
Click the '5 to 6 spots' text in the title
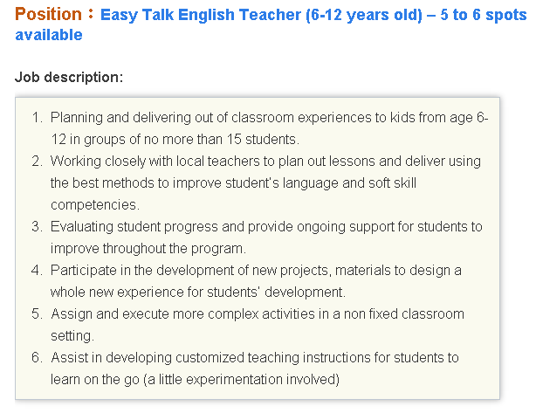coord(484,15)
